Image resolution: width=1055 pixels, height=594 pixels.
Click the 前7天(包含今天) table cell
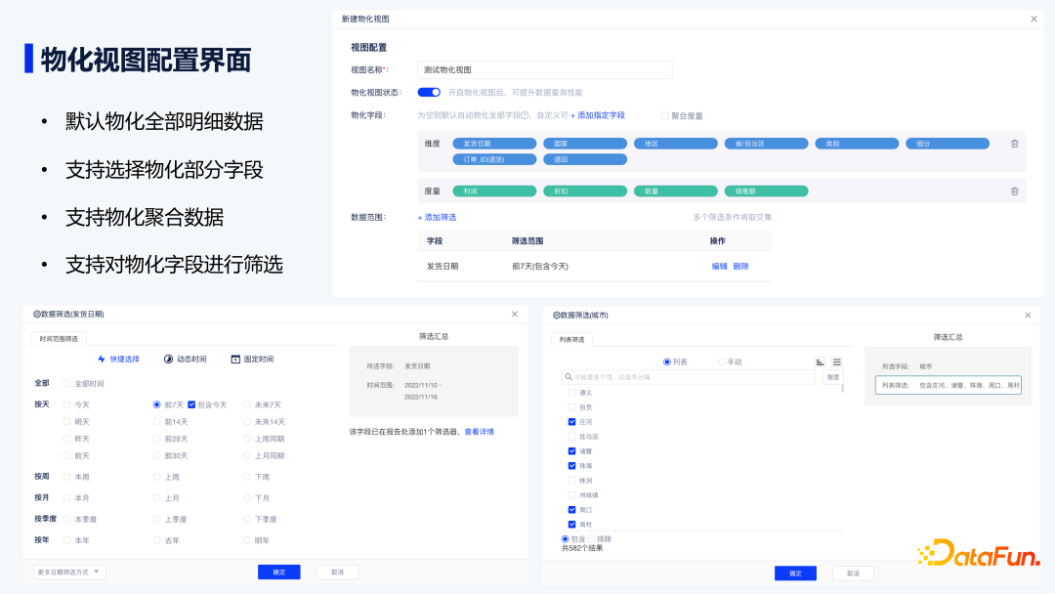pyautogui.click(x=540, y=267)
